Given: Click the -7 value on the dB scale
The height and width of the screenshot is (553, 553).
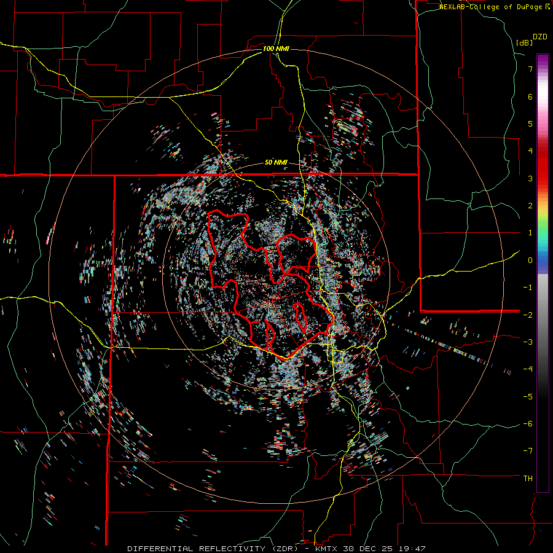Looking at the screenshot, I should click(x=528, y=451).
